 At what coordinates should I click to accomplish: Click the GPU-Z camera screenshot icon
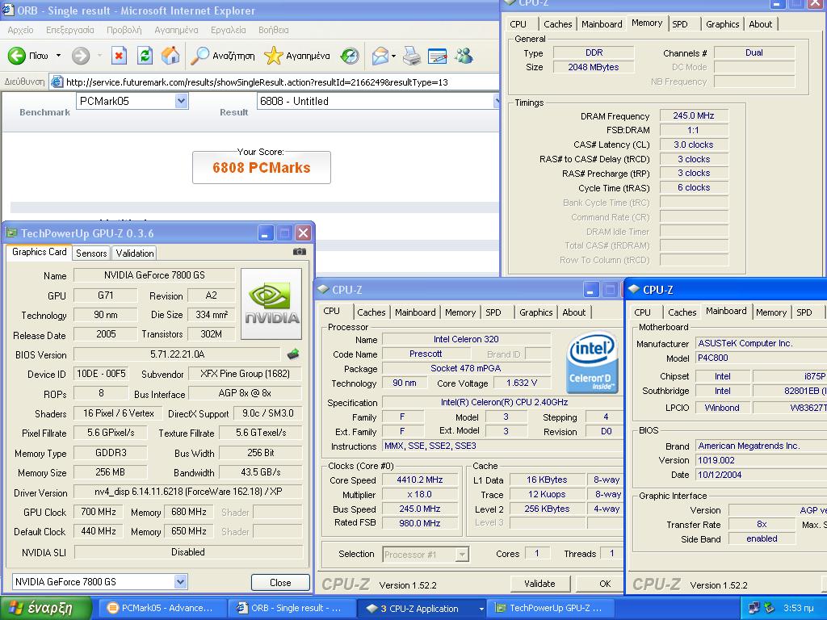click(x=299, y=252)
